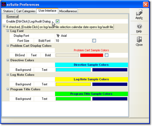Collapse the Log Note Colors group

pos(8,75)
